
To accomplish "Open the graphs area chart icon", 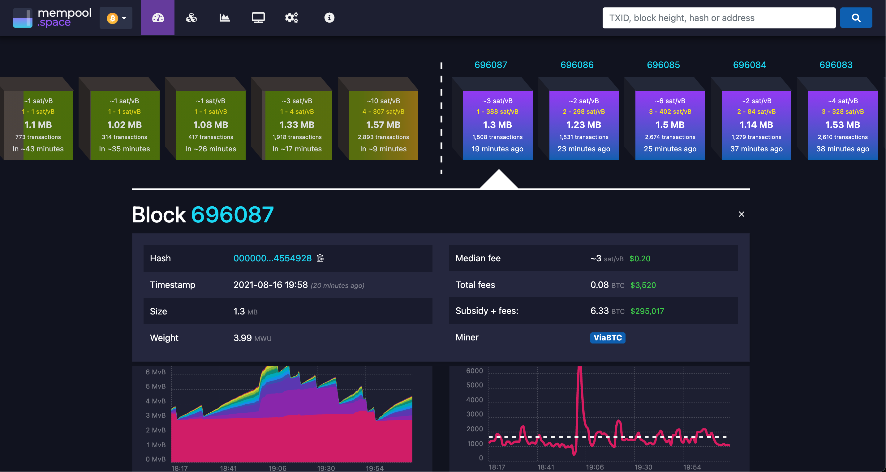I will [225, 18].
